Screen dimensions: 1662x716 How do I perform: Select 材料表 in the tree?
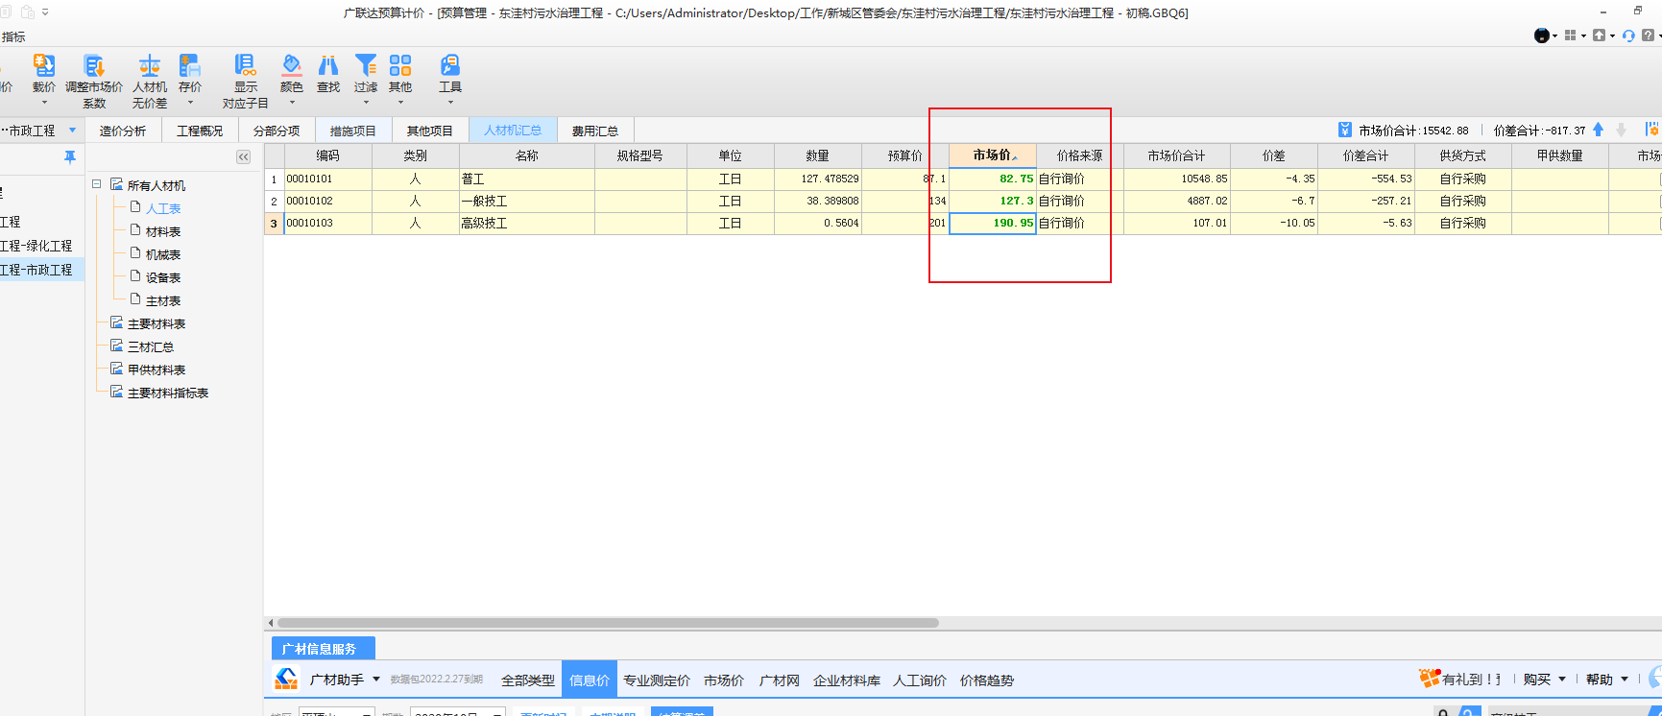tap(163, 231)
